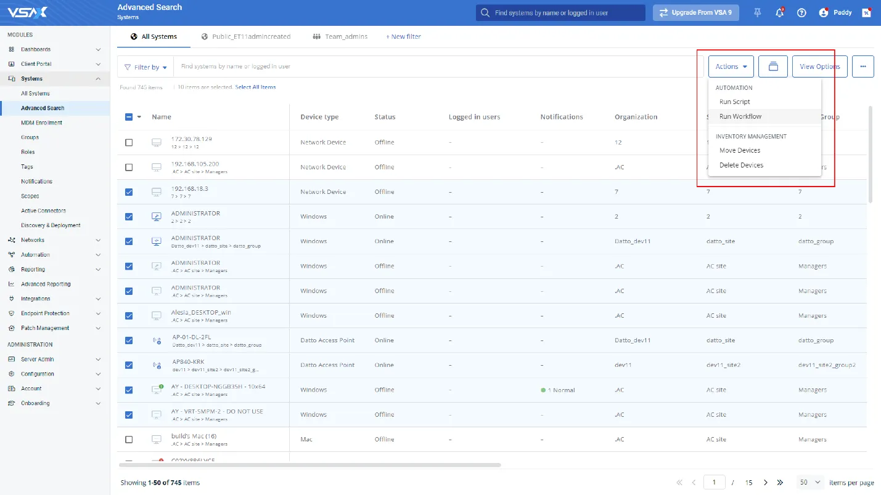Select Run Workflow from Actions menu
This screenshot has height=495, width=881.
(x=740, y=116)
